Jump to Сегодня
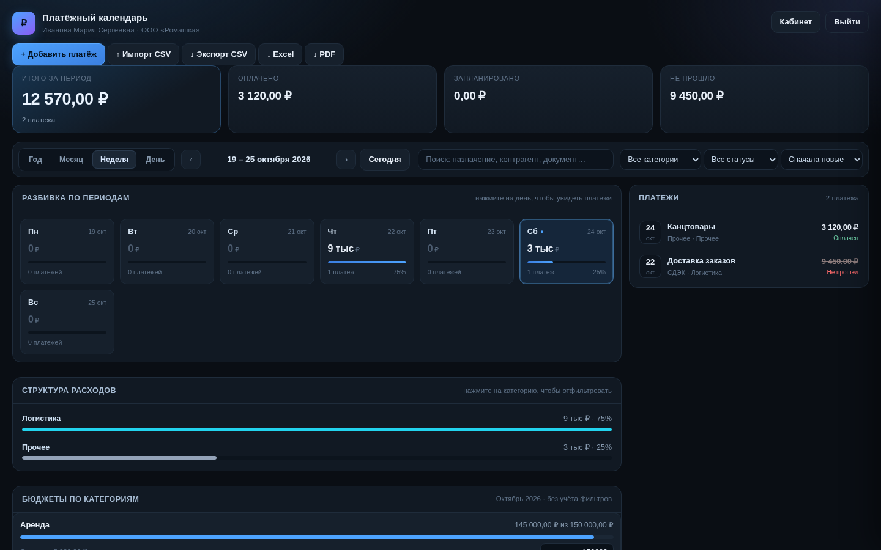The width and height of the screenshot is (881, 550). [x=385, y=159]
